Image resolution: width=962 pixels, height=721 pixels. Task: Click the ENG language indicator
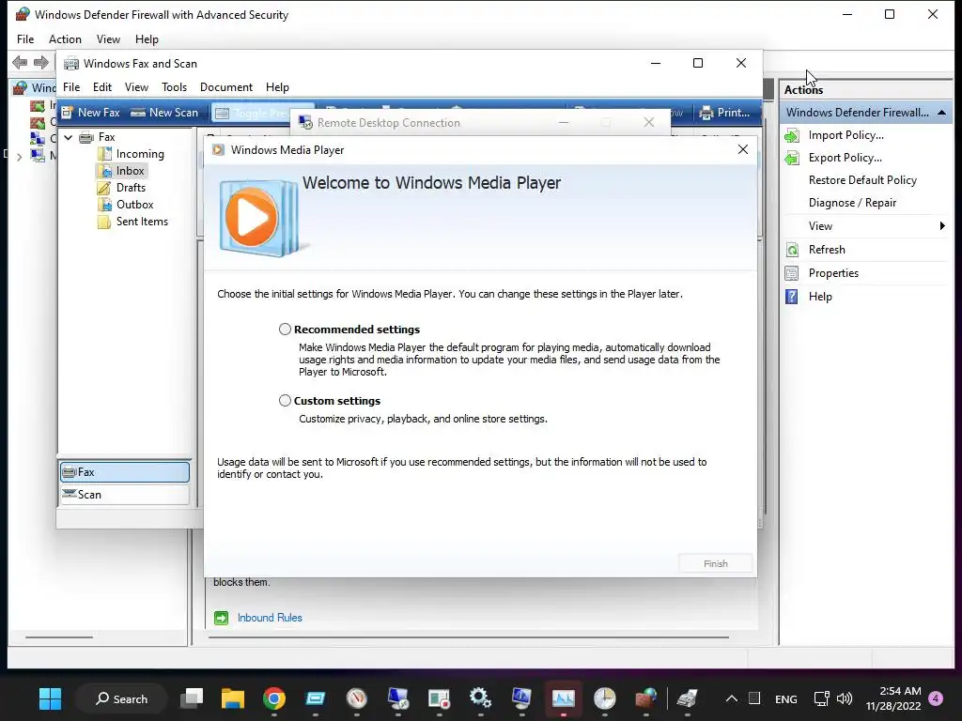click(786, 698)
